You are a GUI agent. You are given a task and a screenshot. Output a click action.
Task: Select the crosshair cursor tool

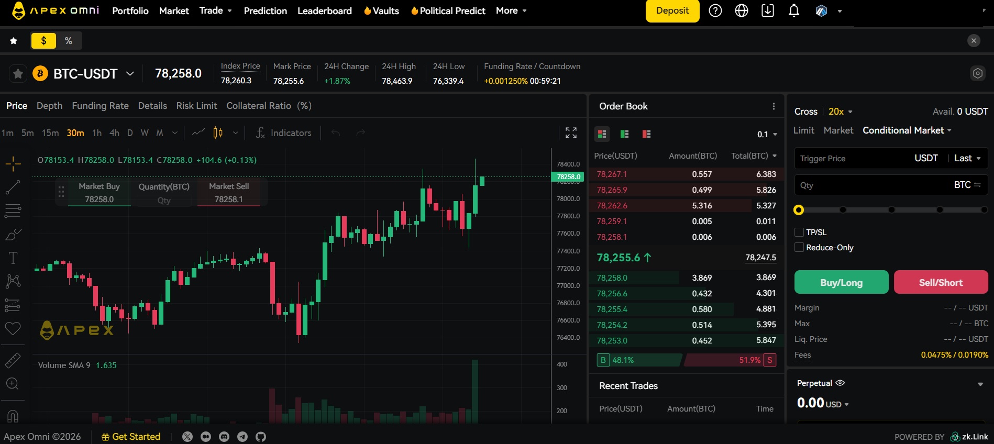13,164
